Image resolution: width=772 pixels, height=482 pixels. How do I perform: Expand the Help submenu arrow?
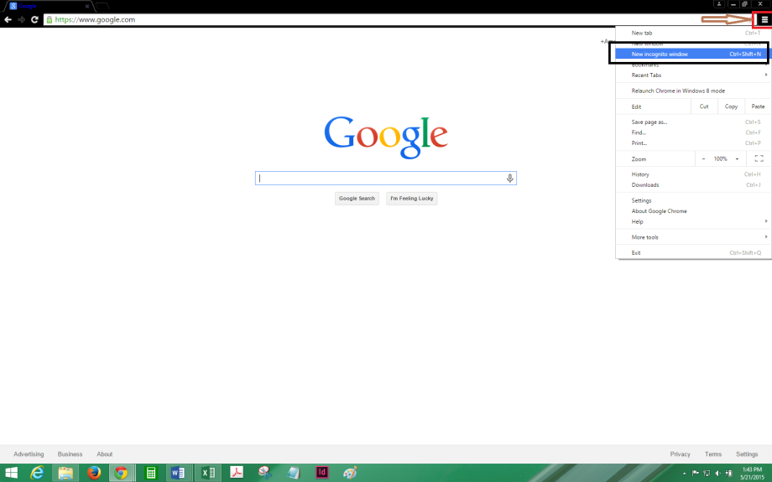pos(765,221)
